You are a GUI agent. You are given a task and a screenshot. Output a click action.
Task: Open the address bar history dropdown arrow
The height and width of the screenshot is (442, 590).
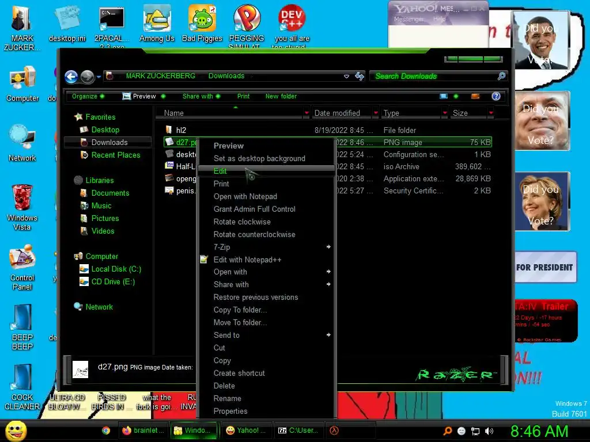click(x=346, y=77)
